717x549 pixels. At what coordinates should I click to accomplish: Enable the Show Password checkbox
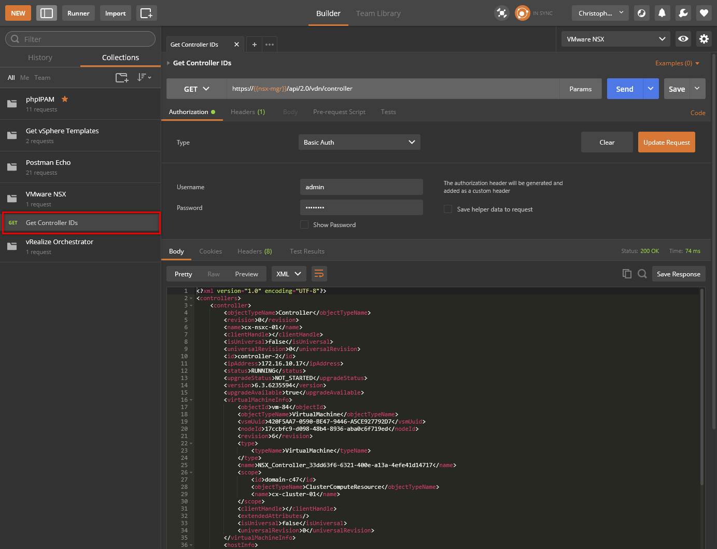(304, 224)
